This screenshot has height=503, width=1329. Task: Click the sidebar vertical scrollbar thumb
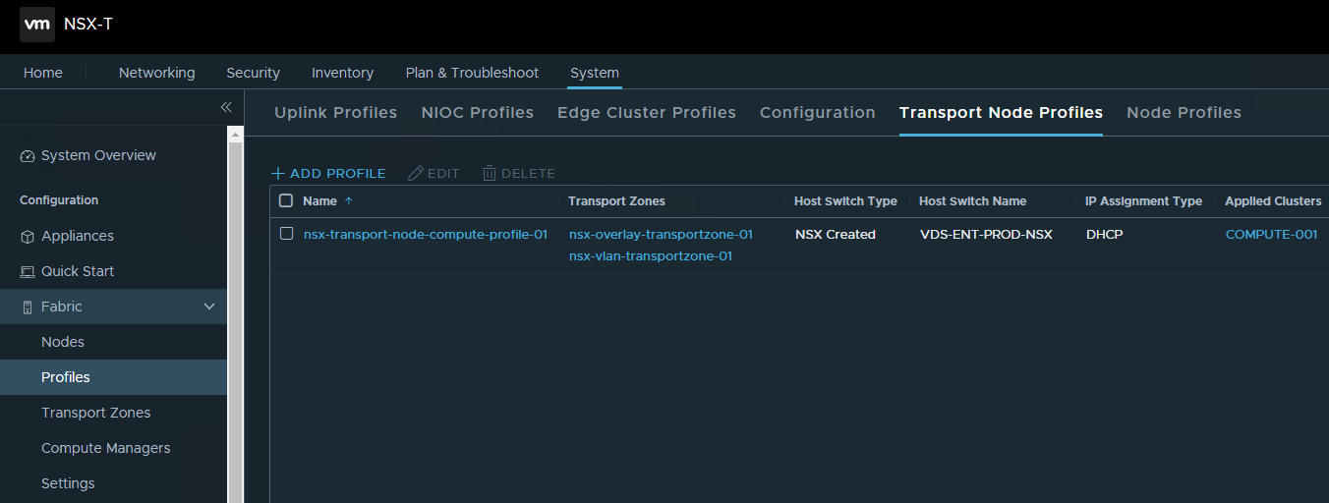pos(235,322)
